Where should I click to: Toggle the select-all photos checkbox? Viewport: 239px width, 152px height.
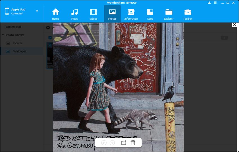pyautogui.click(x=50, y=38)
